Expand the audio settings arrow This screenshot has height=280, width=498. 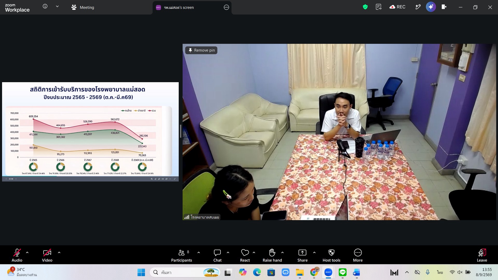27,253
